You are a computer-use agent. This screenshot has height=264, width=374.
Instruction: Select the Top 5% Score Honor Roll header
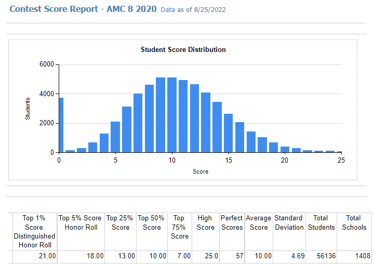[x=81, y=223]
